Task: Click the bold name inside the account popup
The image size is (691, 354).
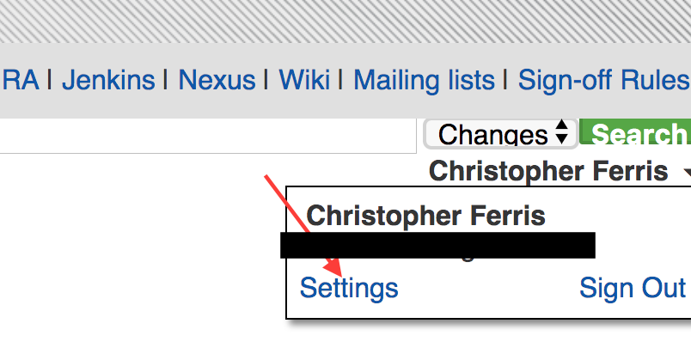Action: click(425, 216)
